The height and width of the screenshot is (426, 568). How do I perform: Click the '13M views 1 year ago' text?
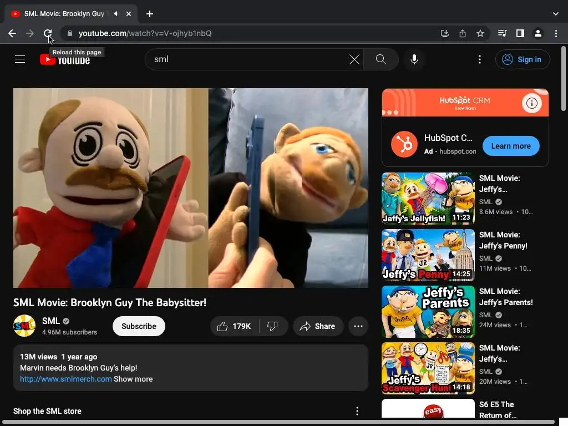[x=59, y=357]
